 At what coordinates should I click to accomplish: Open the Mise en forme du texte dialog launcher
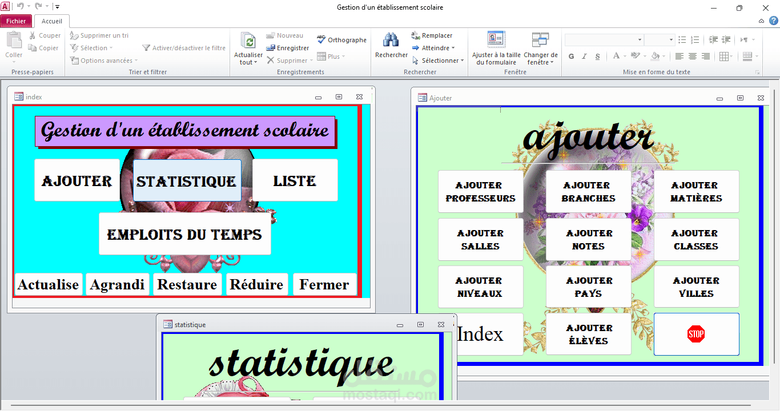pyautogui.click(x=758, y=72)
